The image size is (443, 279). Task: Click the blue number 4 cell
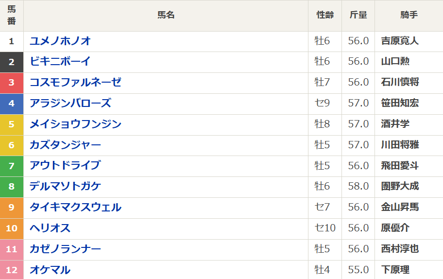pos(12,103)
